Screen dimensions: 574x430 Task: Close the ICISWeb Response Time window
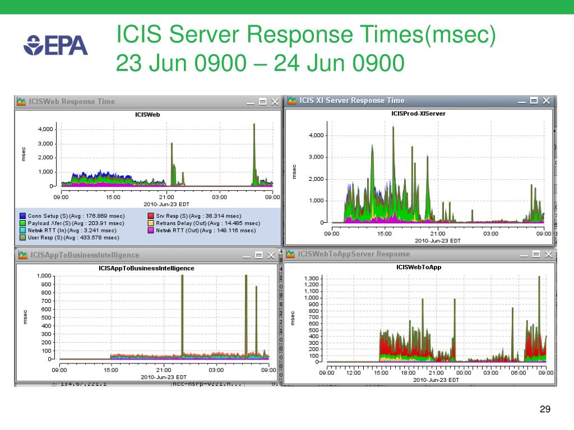275,102
